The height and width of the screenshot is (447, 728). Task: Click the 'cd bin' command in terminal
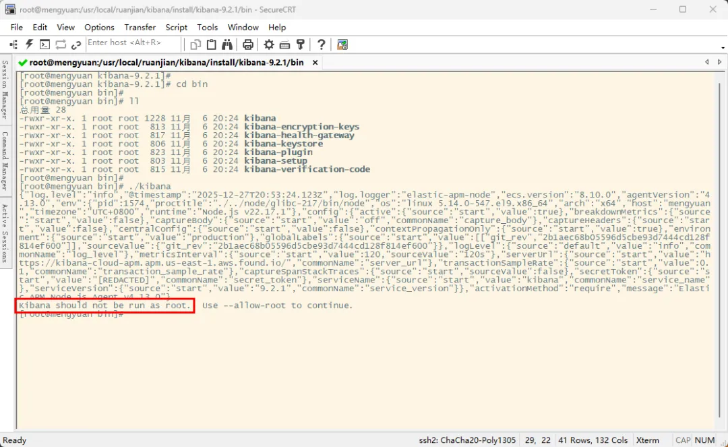191,84
